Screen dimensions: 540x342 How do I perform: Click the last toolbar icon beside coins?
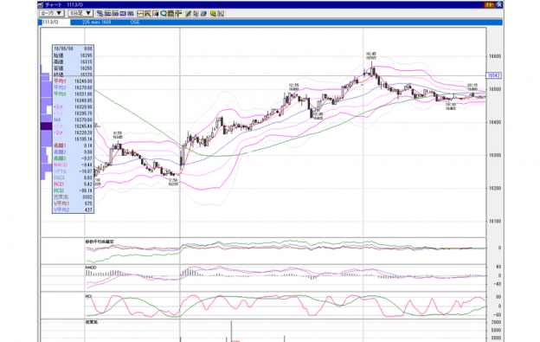tap(221, 14)
